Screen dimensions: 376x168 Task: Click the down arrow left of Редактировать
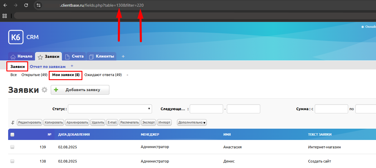pyautogui.click(x=13, y=123)
